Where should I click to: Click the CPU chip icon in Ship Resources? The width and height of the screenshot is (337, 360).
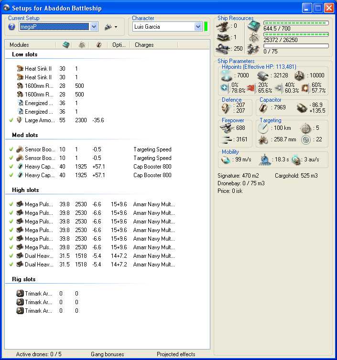pos(254,26)
